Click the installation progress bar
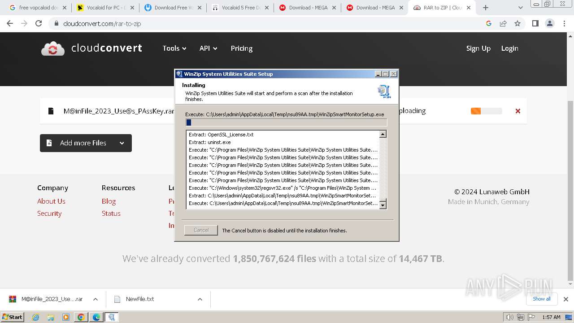This screenshot has height=323, width=574. pyautogui.click(x=286, y=122)
